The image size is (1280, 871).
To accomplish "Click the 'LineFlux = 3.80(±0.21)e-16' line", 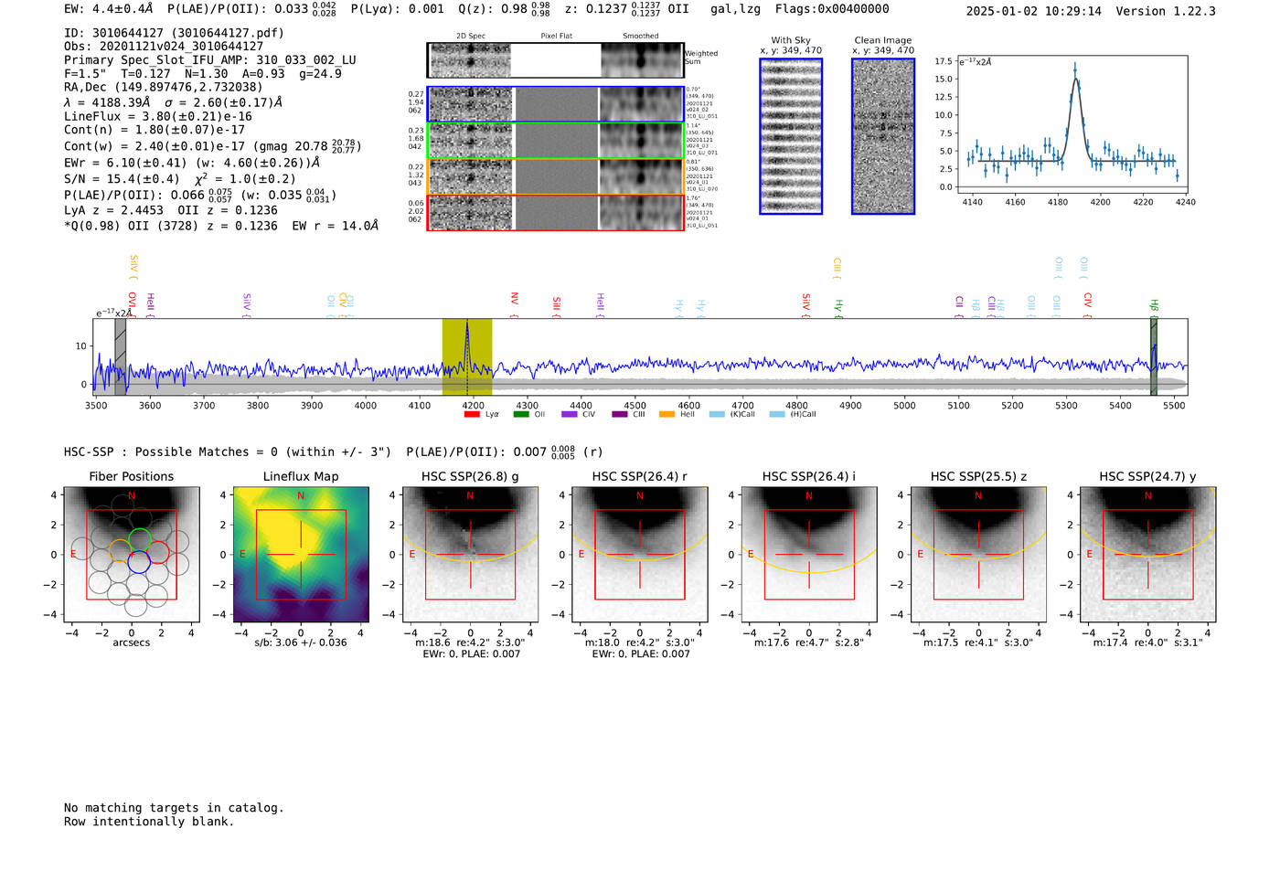I will pyautogui.click(x=158, y=117).
